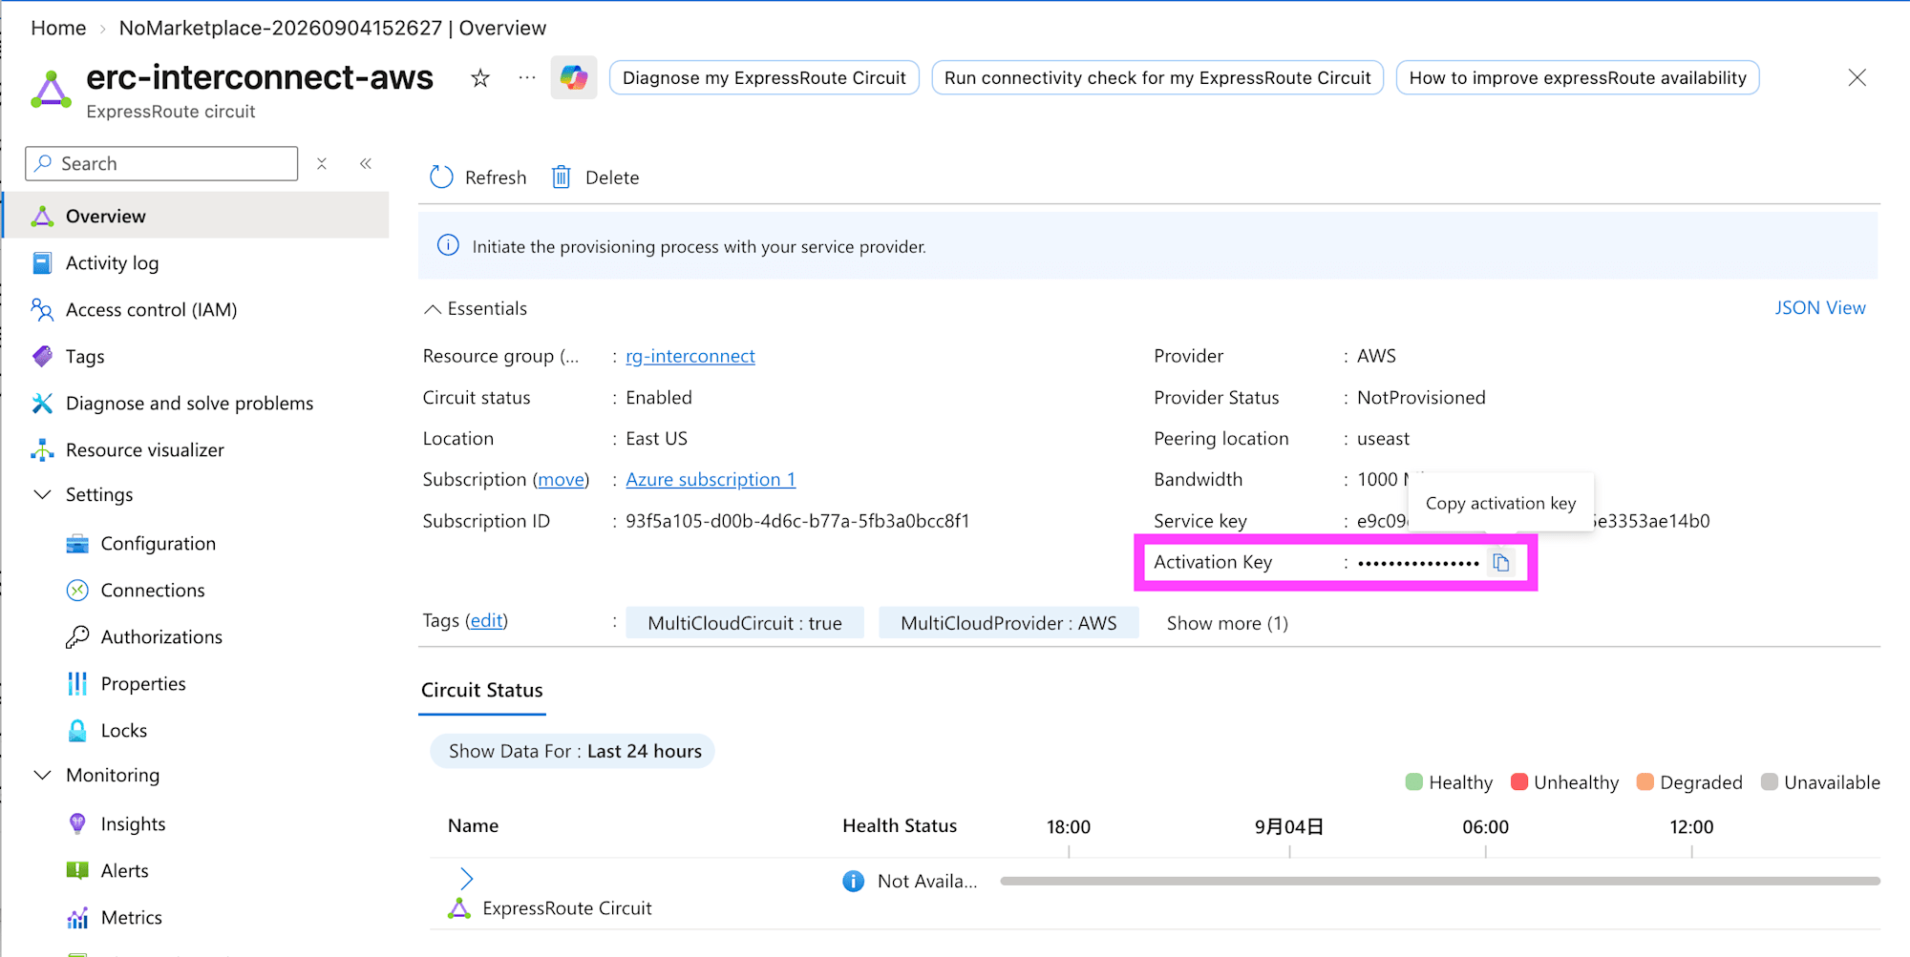
Task: Click the Not Available health status info icon
Action: pyautogui.click(x=853, y=881)
